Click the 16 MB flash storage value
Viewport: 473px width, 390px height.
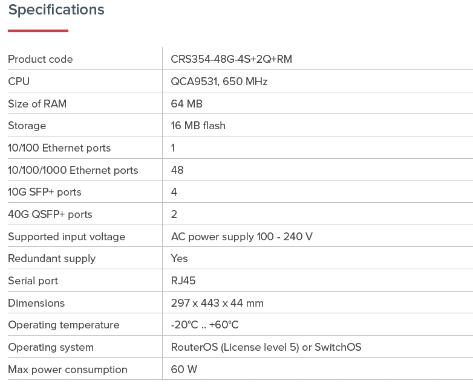198,126
